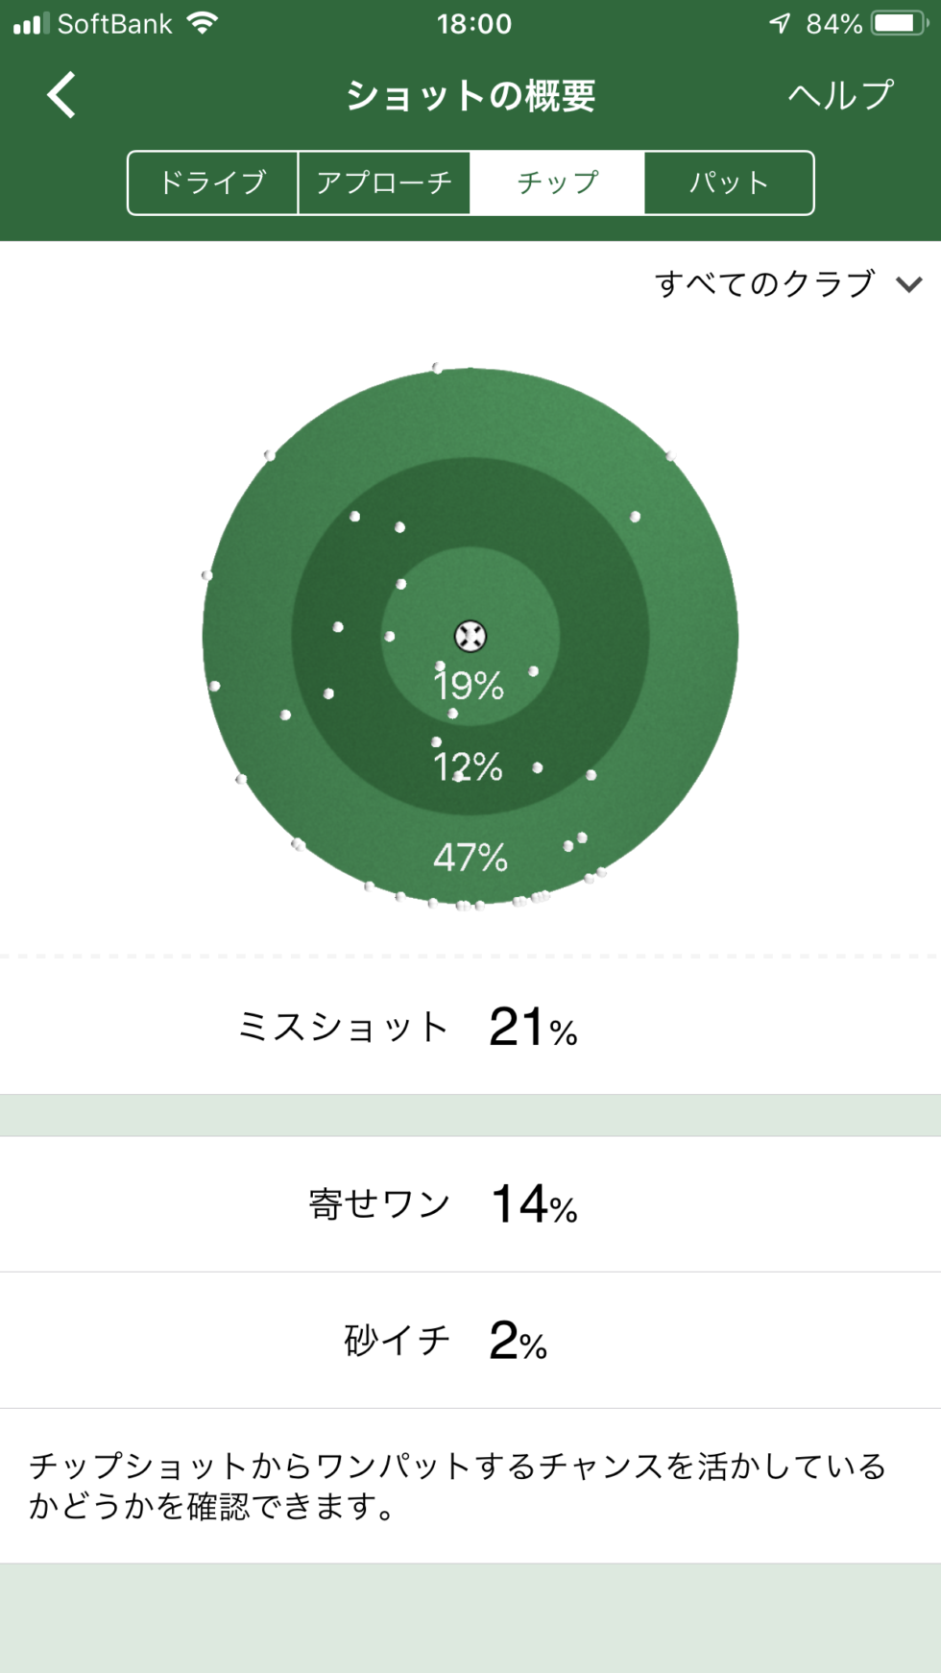Switch to the アプローチ tab

[384, 182]
